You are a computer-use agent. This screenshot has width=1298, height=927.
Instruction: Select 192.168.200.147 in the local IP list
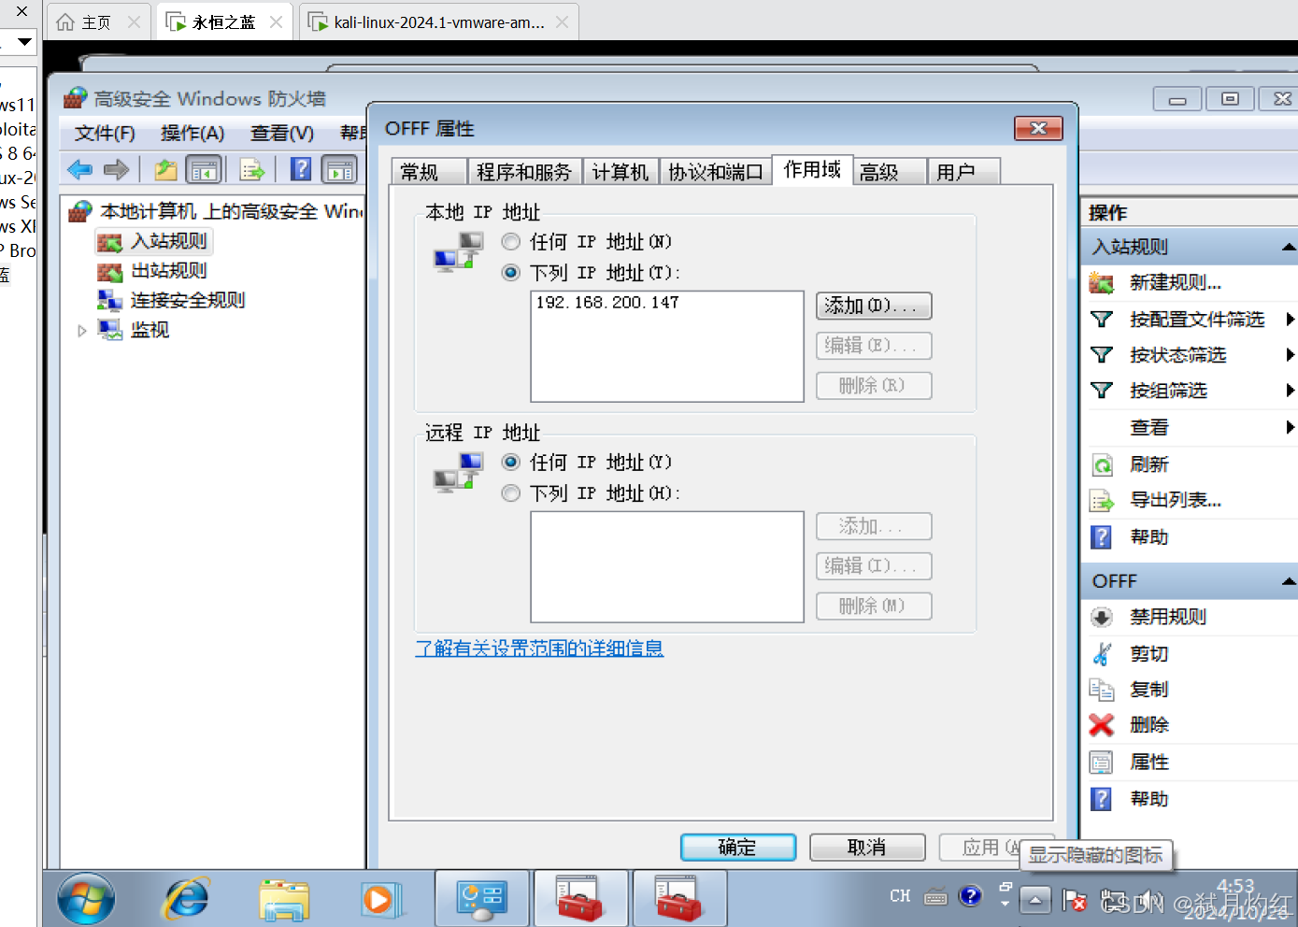click(607, 303)
